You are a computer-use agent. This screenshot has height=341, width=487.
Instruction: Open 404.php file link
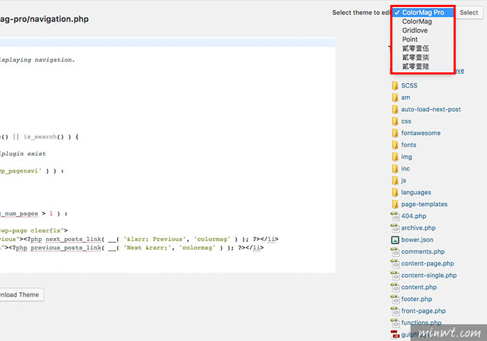413,216
